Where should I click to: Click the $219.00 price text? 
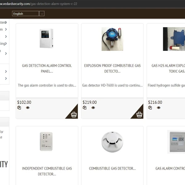point(90,102)
